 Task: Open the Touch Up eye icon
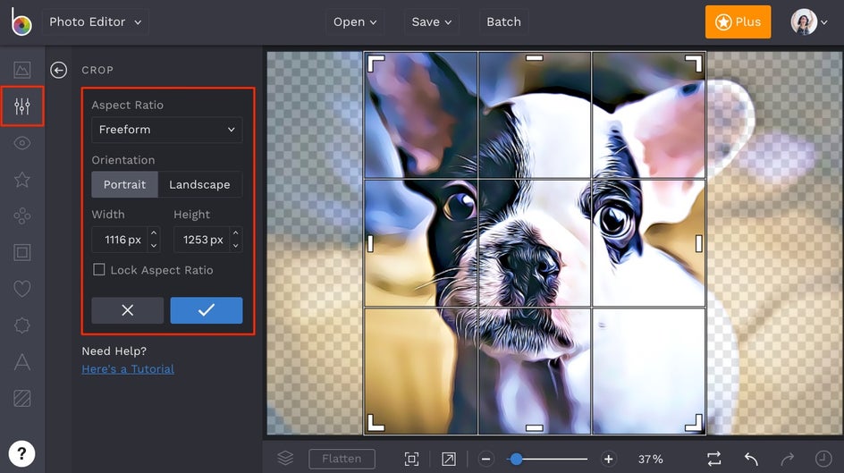tap(22, 142)
